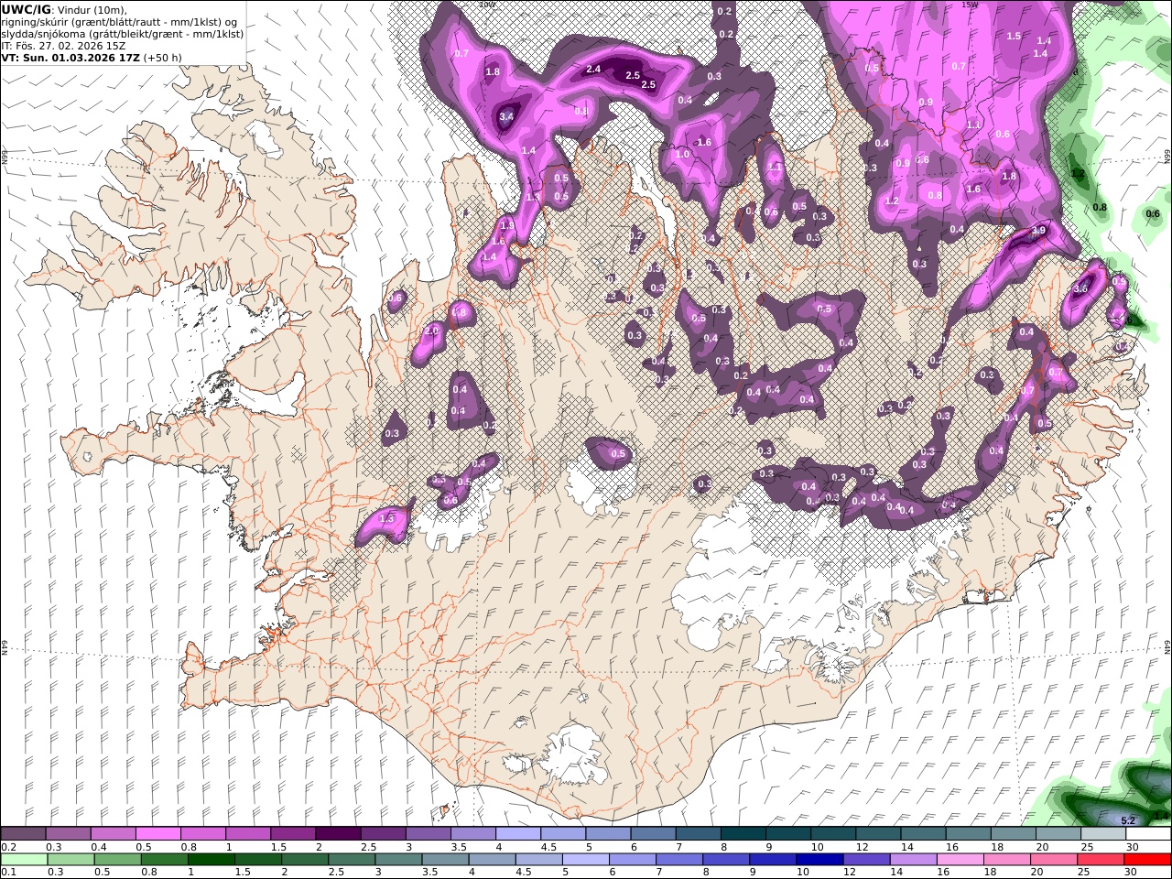Click the 5.2 rain value in the bottom-right corner
The image size is (1172, 879).
(1128, 820)
